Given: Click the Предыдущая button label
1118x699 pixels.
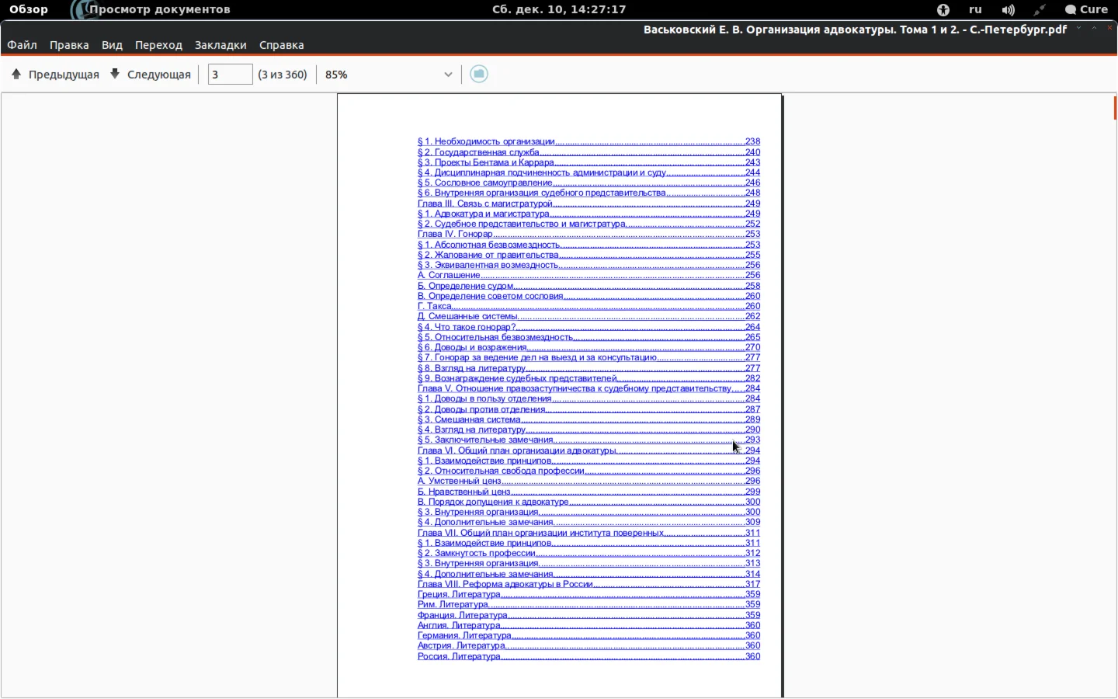Looking at the screenshot, I should [x=64, y=75].
